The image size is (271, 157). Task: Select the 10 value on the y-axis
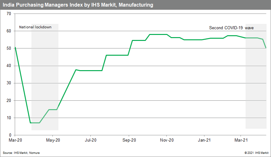9,118
